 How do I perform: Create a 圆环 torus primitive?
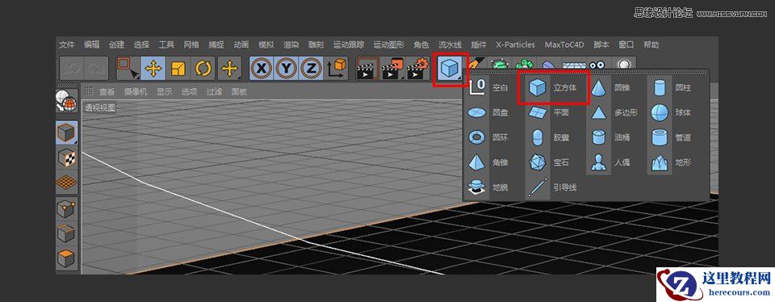tap(488, 137)
